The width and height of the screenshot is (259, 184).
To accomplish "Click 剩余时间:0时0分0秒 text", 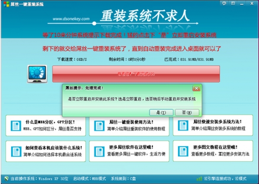I will [127, 60].
